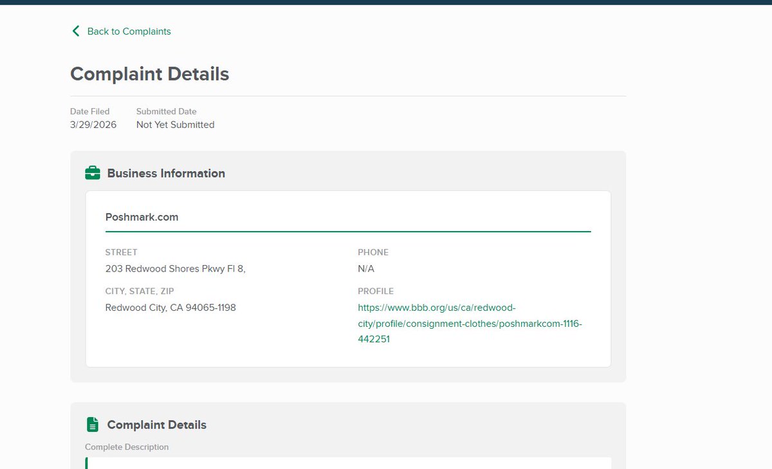772x469 pixels.
Task: Click the phone value N/A
Action: coord(366,269)
